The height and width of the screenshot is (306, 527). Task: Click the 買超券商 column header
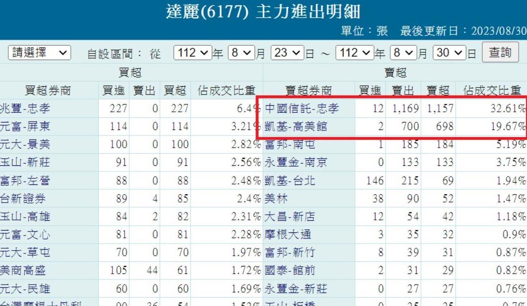pyautogui.click(x=48, y=90)
